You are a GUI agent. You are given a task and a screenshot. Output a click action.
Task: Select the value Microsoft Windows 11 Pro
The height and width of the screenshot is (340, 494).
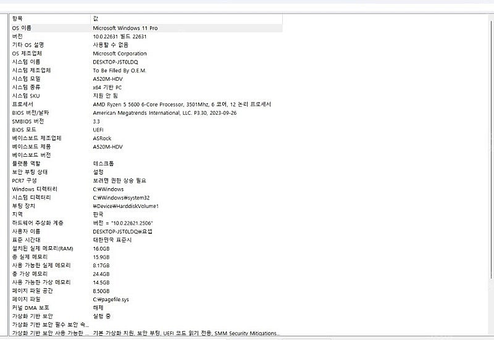click(125, 28)
